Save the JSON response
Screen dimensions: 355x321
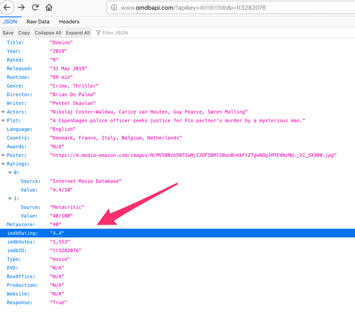pos(8,33)
